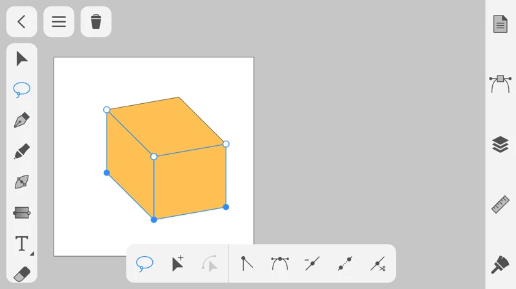Click the trash delete icon
Viewport: 516px width, 289px height.
coord(96,22)
